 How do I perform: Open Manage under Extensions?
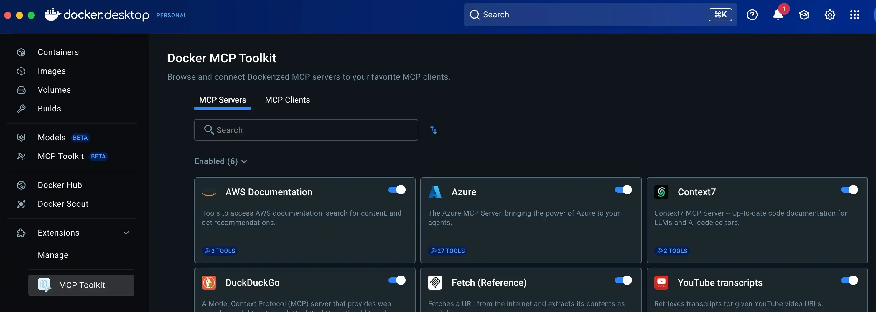(53, 255)
